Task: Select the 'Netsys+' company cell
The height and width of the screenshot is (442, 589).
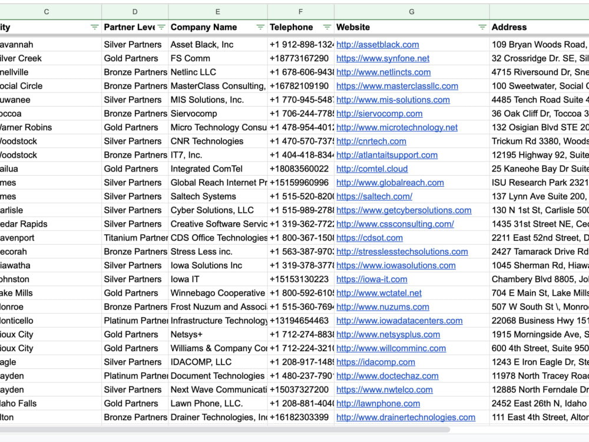Action: click(218, 335)
